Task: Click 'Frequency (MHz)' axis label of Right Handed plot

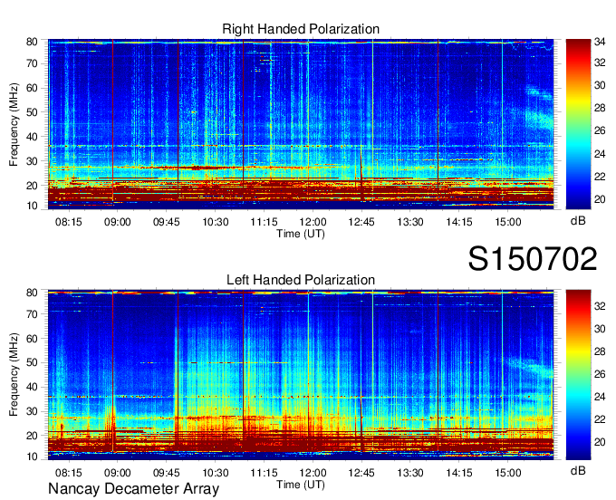Action: pyautogui.click(x=14, y=124)
